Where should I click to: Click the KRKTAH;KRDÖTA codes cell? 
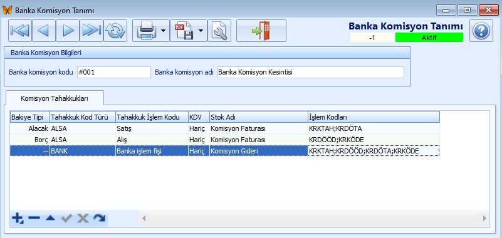(374, 128)
